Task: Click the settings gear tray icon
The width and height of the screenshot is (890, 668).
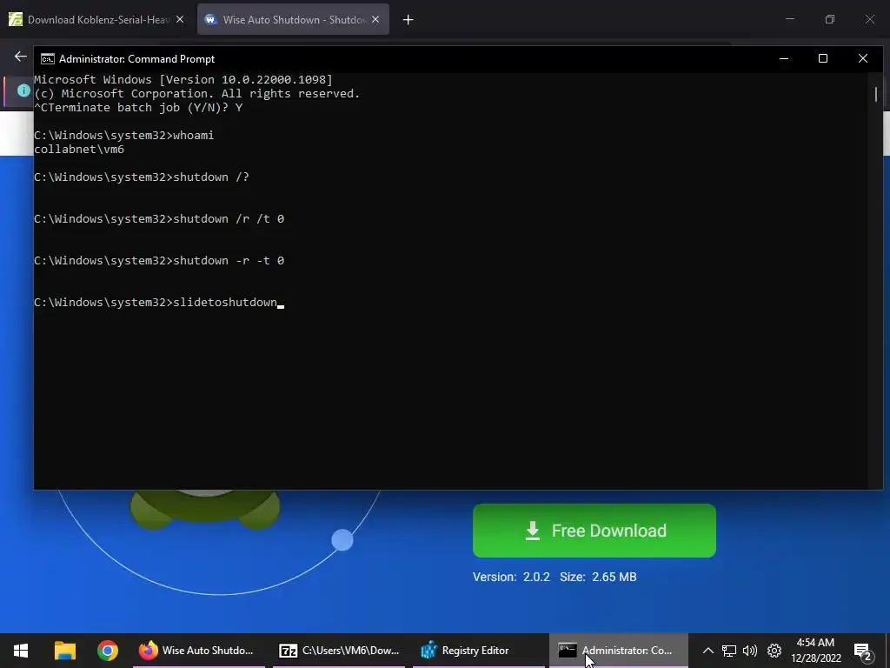Action: point(774,651)
